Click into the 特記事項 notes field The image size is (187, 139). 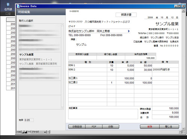point(103,114)
